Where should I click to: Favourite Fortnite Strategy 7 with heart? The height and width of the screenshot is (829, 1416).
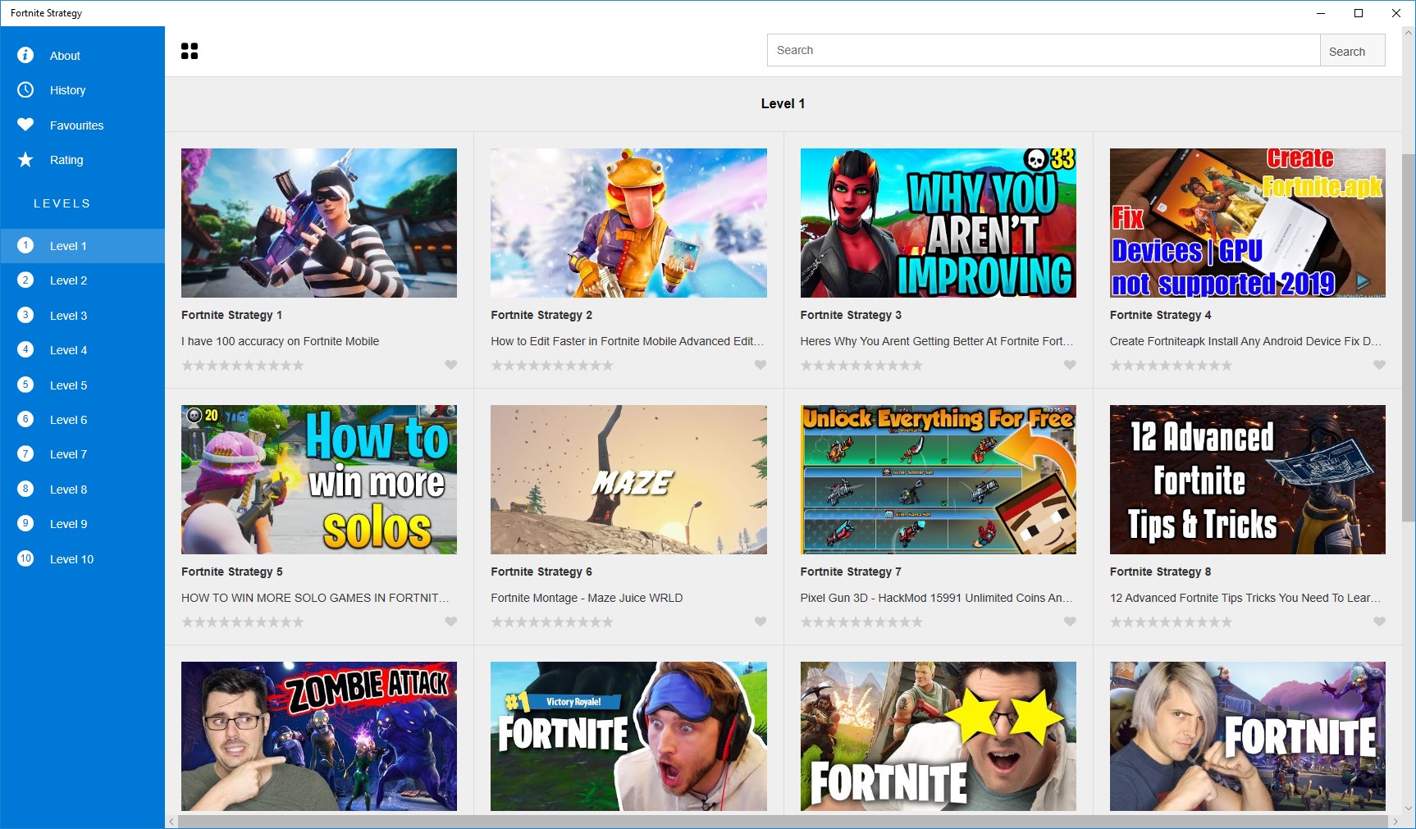coord(1070,622)
